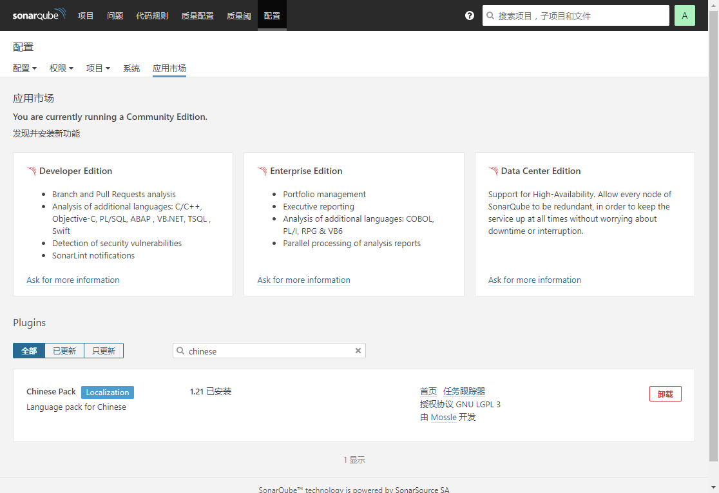Viewport: 719px width, 493px height.
Task: Click the plugin search field containing chinese
Action: [269, 351]
